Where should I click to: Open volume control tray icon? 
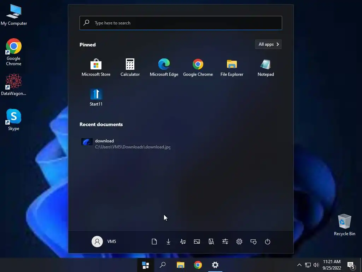[316, 265]
